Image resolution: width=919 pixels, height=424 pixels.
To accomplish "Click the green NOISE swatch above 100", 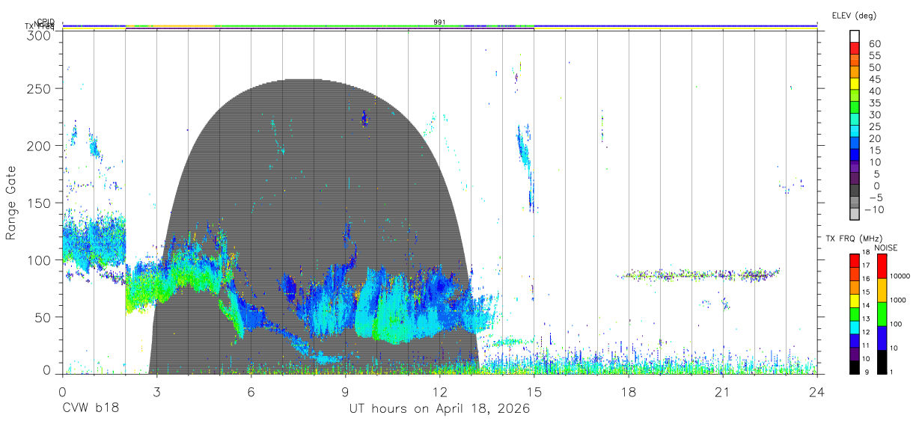I will click(882, 314).
